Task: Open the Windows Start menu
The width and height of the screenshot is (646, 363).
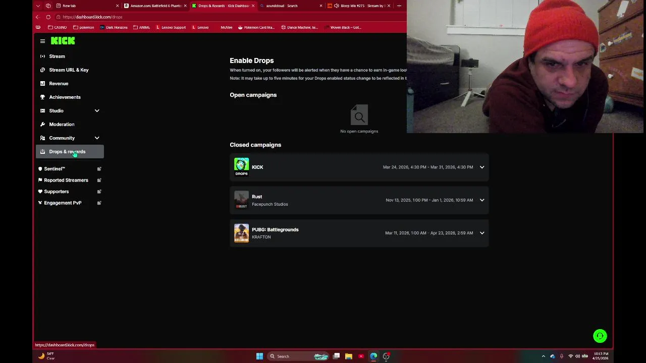Action: coord(259,356)
